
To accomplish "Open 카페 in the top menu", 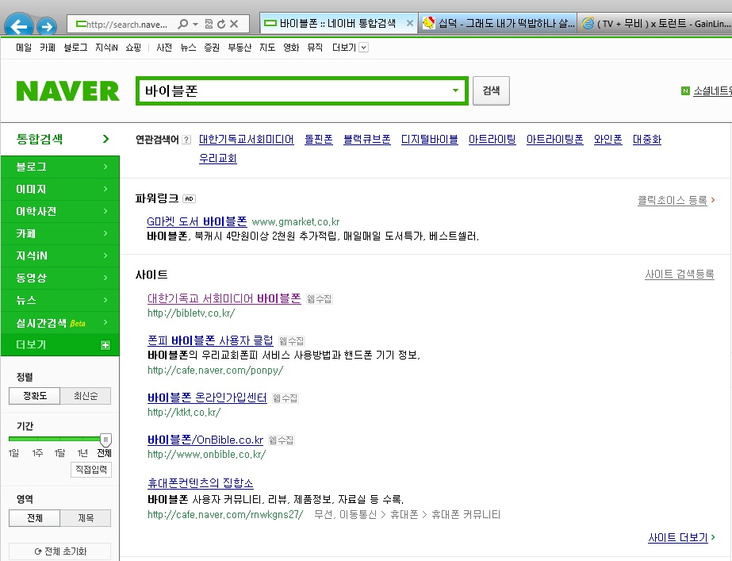I will pyautogui.click(x=48, y=48).
